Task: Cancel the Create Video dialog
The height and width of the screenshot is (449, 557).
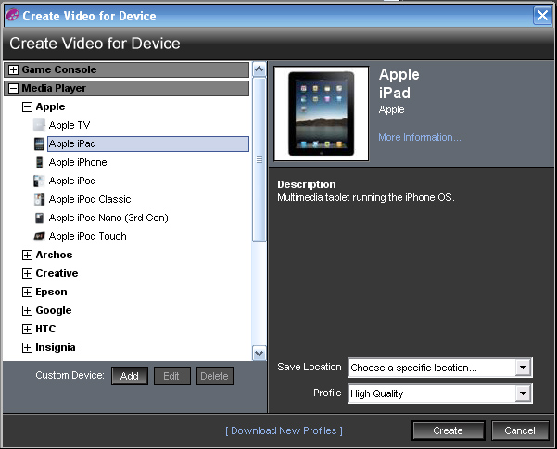Action: tap(520, 430)
